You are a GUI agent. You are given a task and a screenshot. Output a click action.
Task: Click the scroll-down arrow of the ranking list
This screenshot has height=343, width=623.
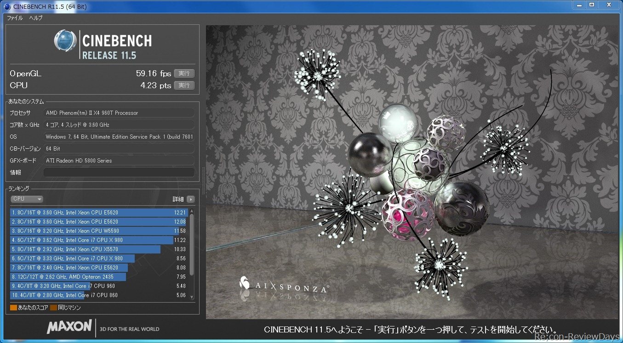(x=192, y=296)
